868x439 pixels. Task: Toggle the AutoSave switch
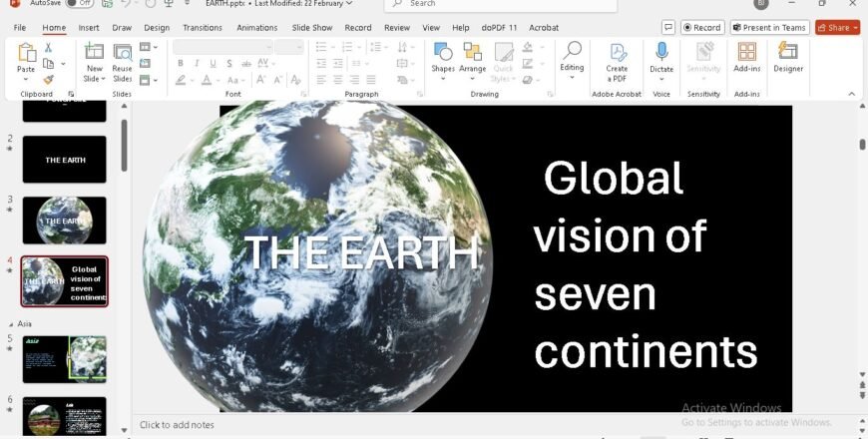[x=79, y=3]
